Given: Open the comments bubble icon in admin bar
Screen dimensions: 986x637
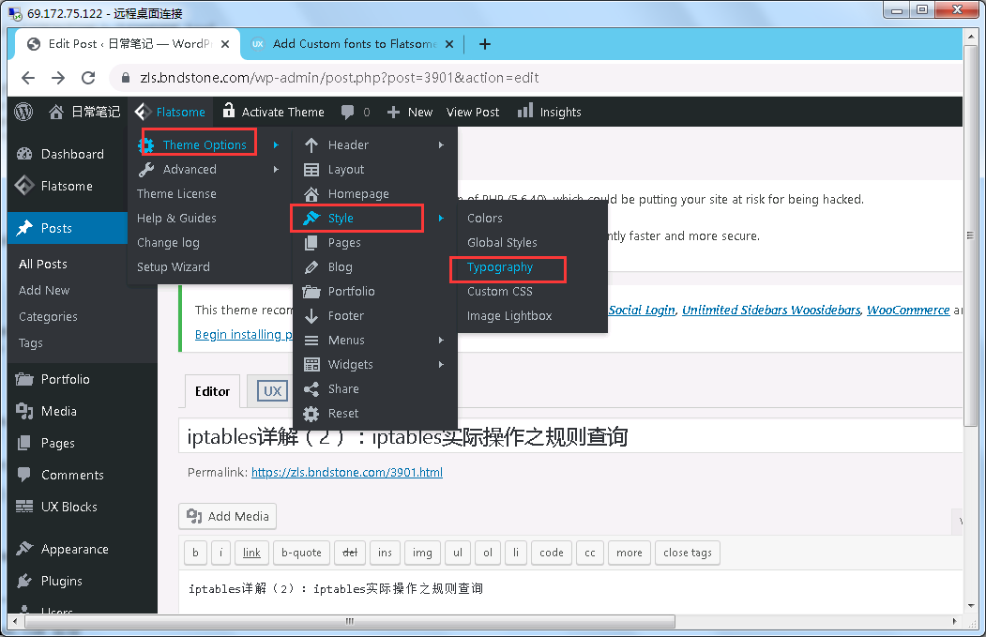Looking at the screenshot, I should pos(347,112).
